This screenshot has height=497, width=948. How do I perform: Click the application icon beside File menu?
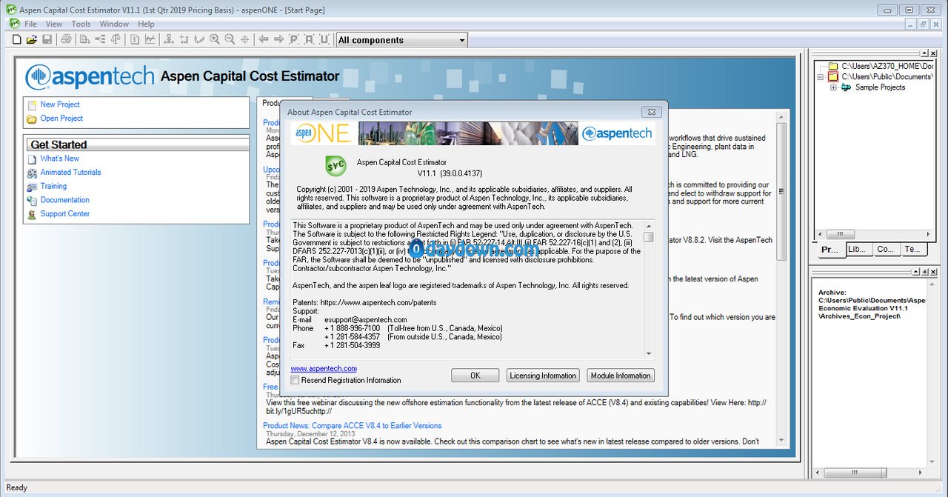coord(15,24)
